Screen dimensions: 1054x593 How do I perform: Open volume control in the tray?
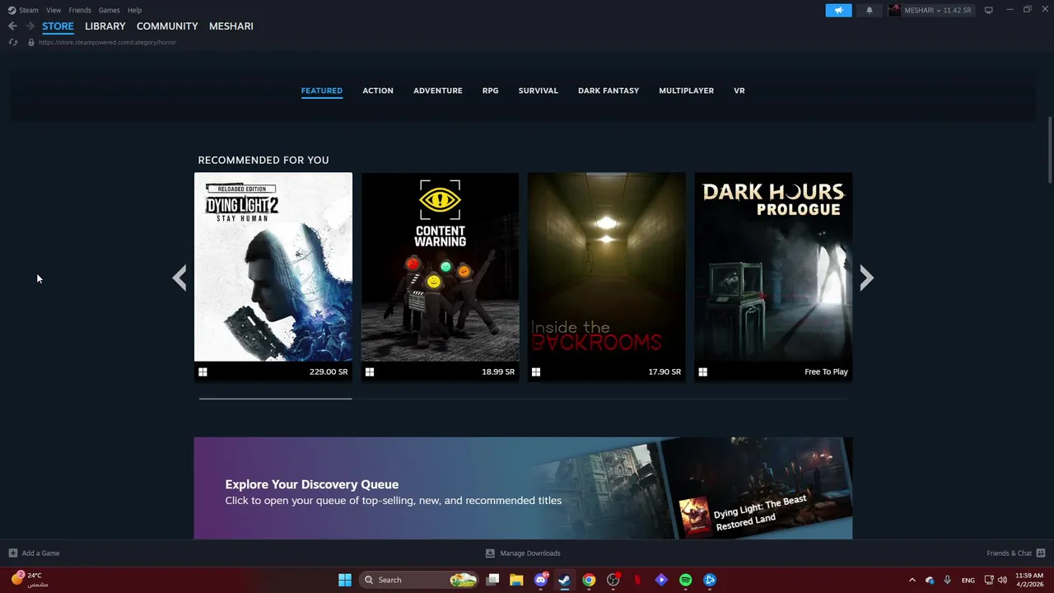tap(1002, 580)
